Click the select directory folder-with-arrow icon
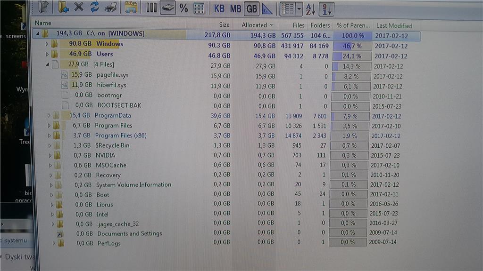Viewport: 483px width, 271px height. click(x=63, y=7)
